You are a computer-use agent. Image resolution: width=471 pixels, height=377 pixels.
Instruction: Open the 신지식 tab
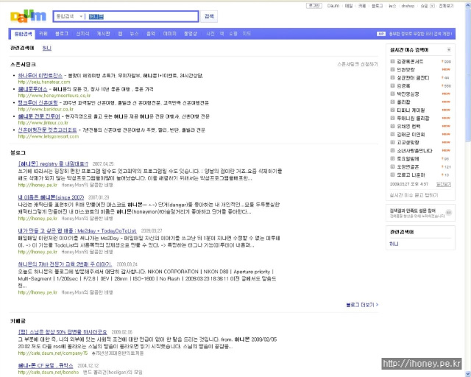(x=82, y=34)
